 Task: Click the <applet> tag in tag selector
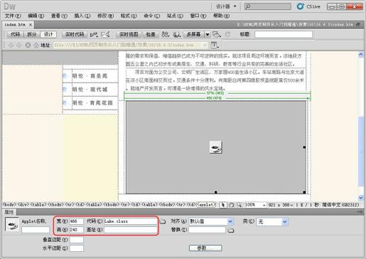pos(206,205)
